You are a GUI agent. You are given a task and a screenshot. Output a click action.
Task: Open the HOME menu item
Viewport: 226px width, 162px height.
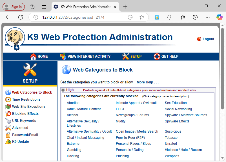(x=39, y=57)
